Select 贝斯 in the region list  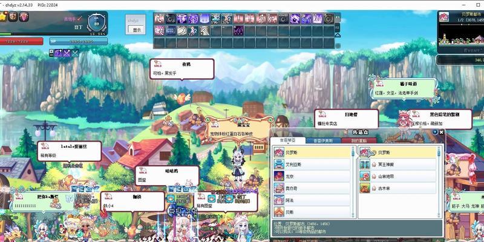[312, 211]
